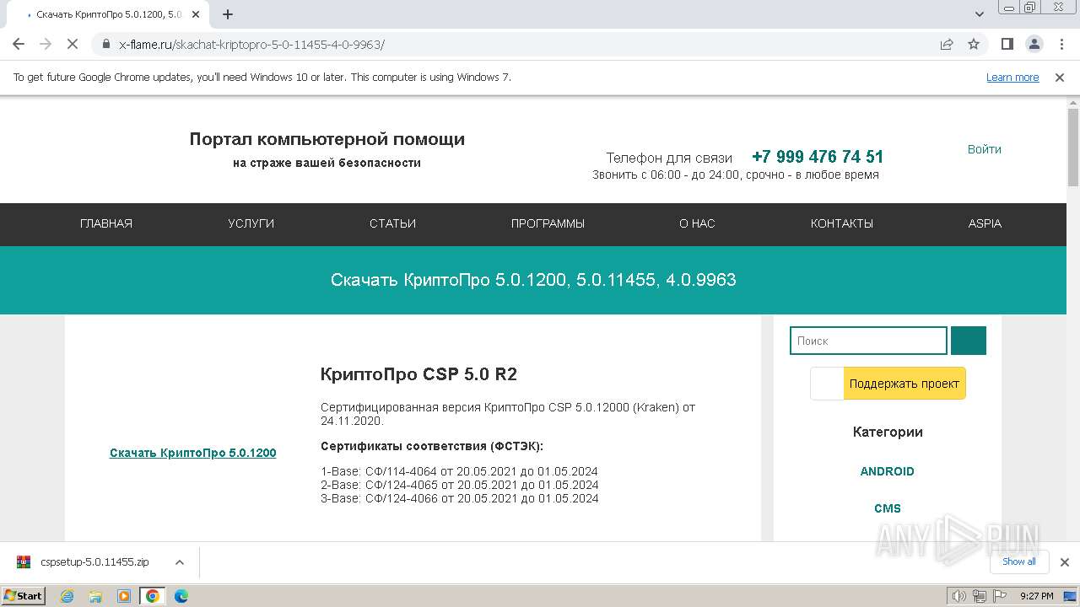Click the Портал компьютерной помощи title
Viewport: 1080px width, 607px height.
[327, 139]
